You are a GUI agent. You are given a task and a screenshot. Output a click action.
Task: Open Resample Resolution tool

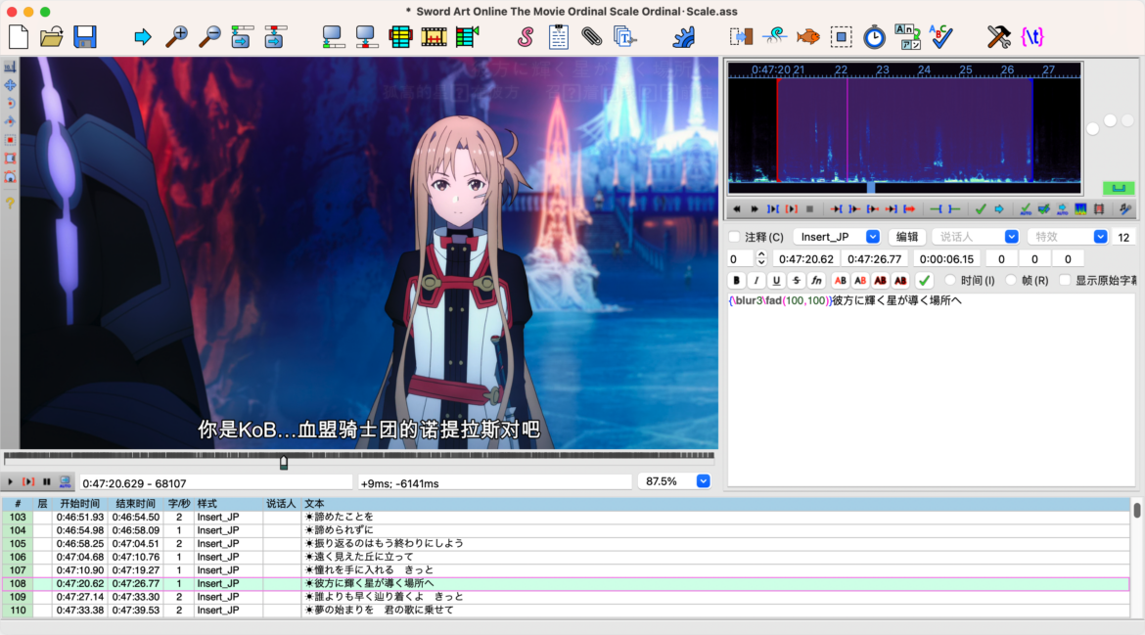click(x=842, y=36)
